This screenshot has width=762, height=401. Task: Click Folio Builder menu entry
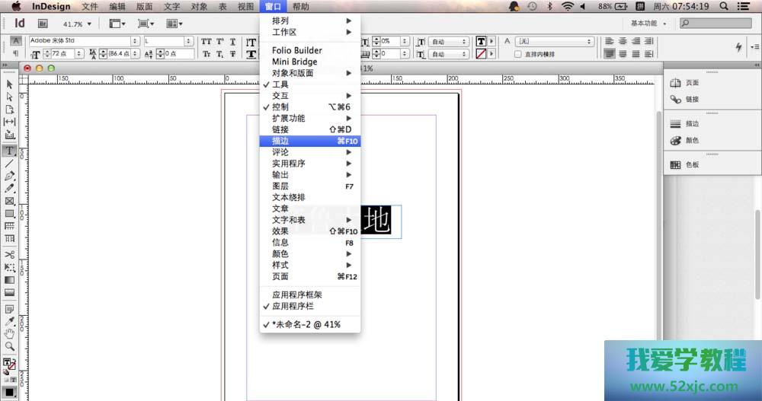297,50
